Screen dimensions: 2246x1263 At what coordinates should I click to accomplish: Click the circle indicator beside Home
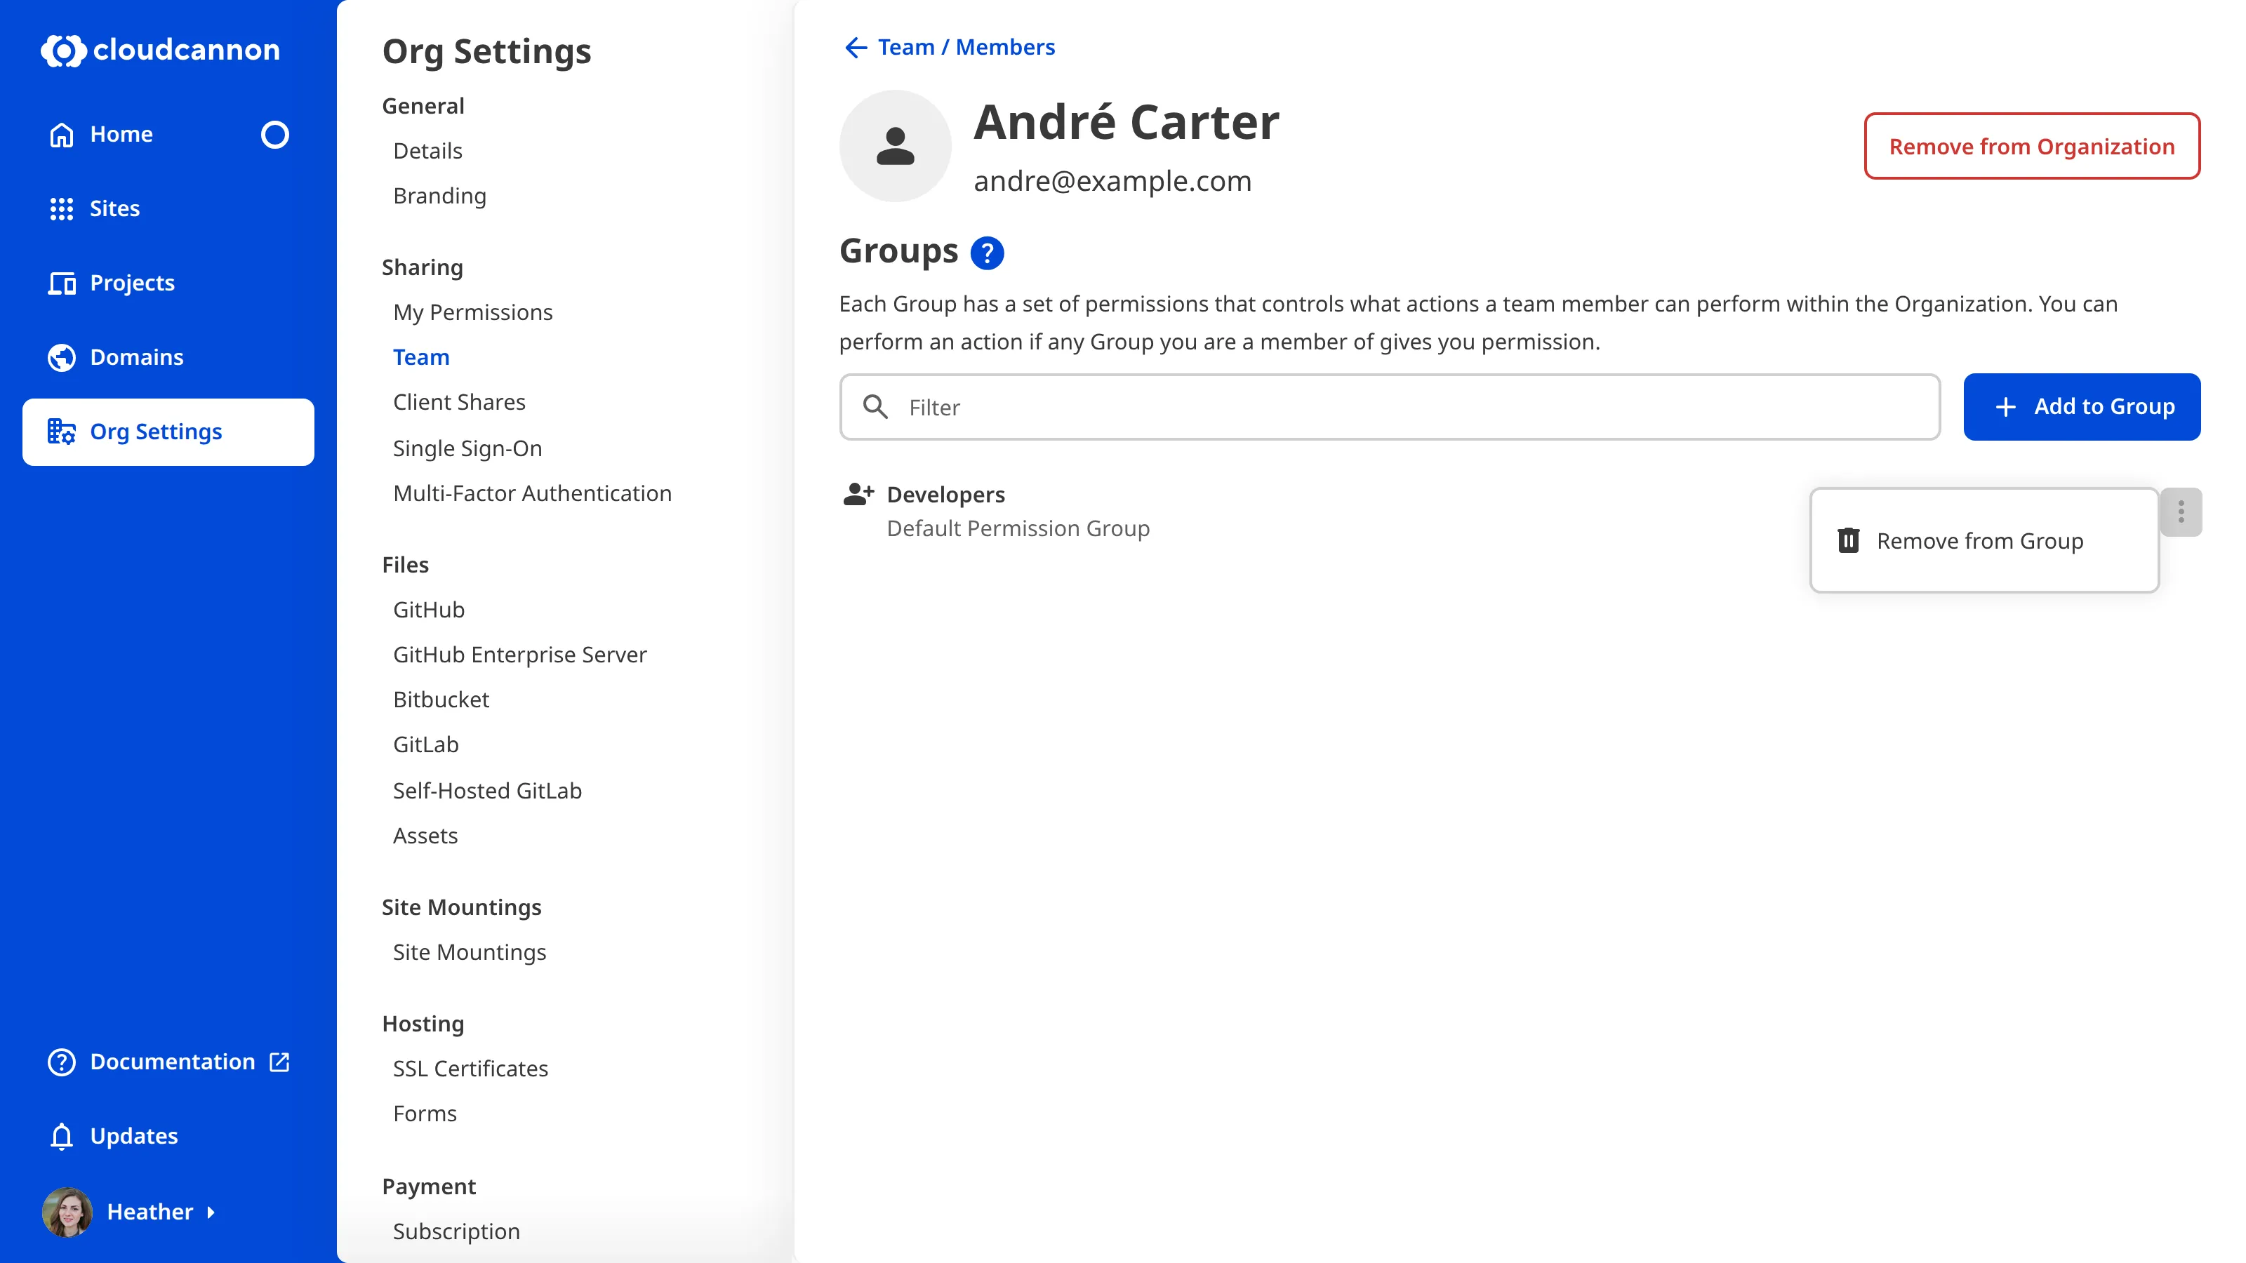(x=274, y=134)
